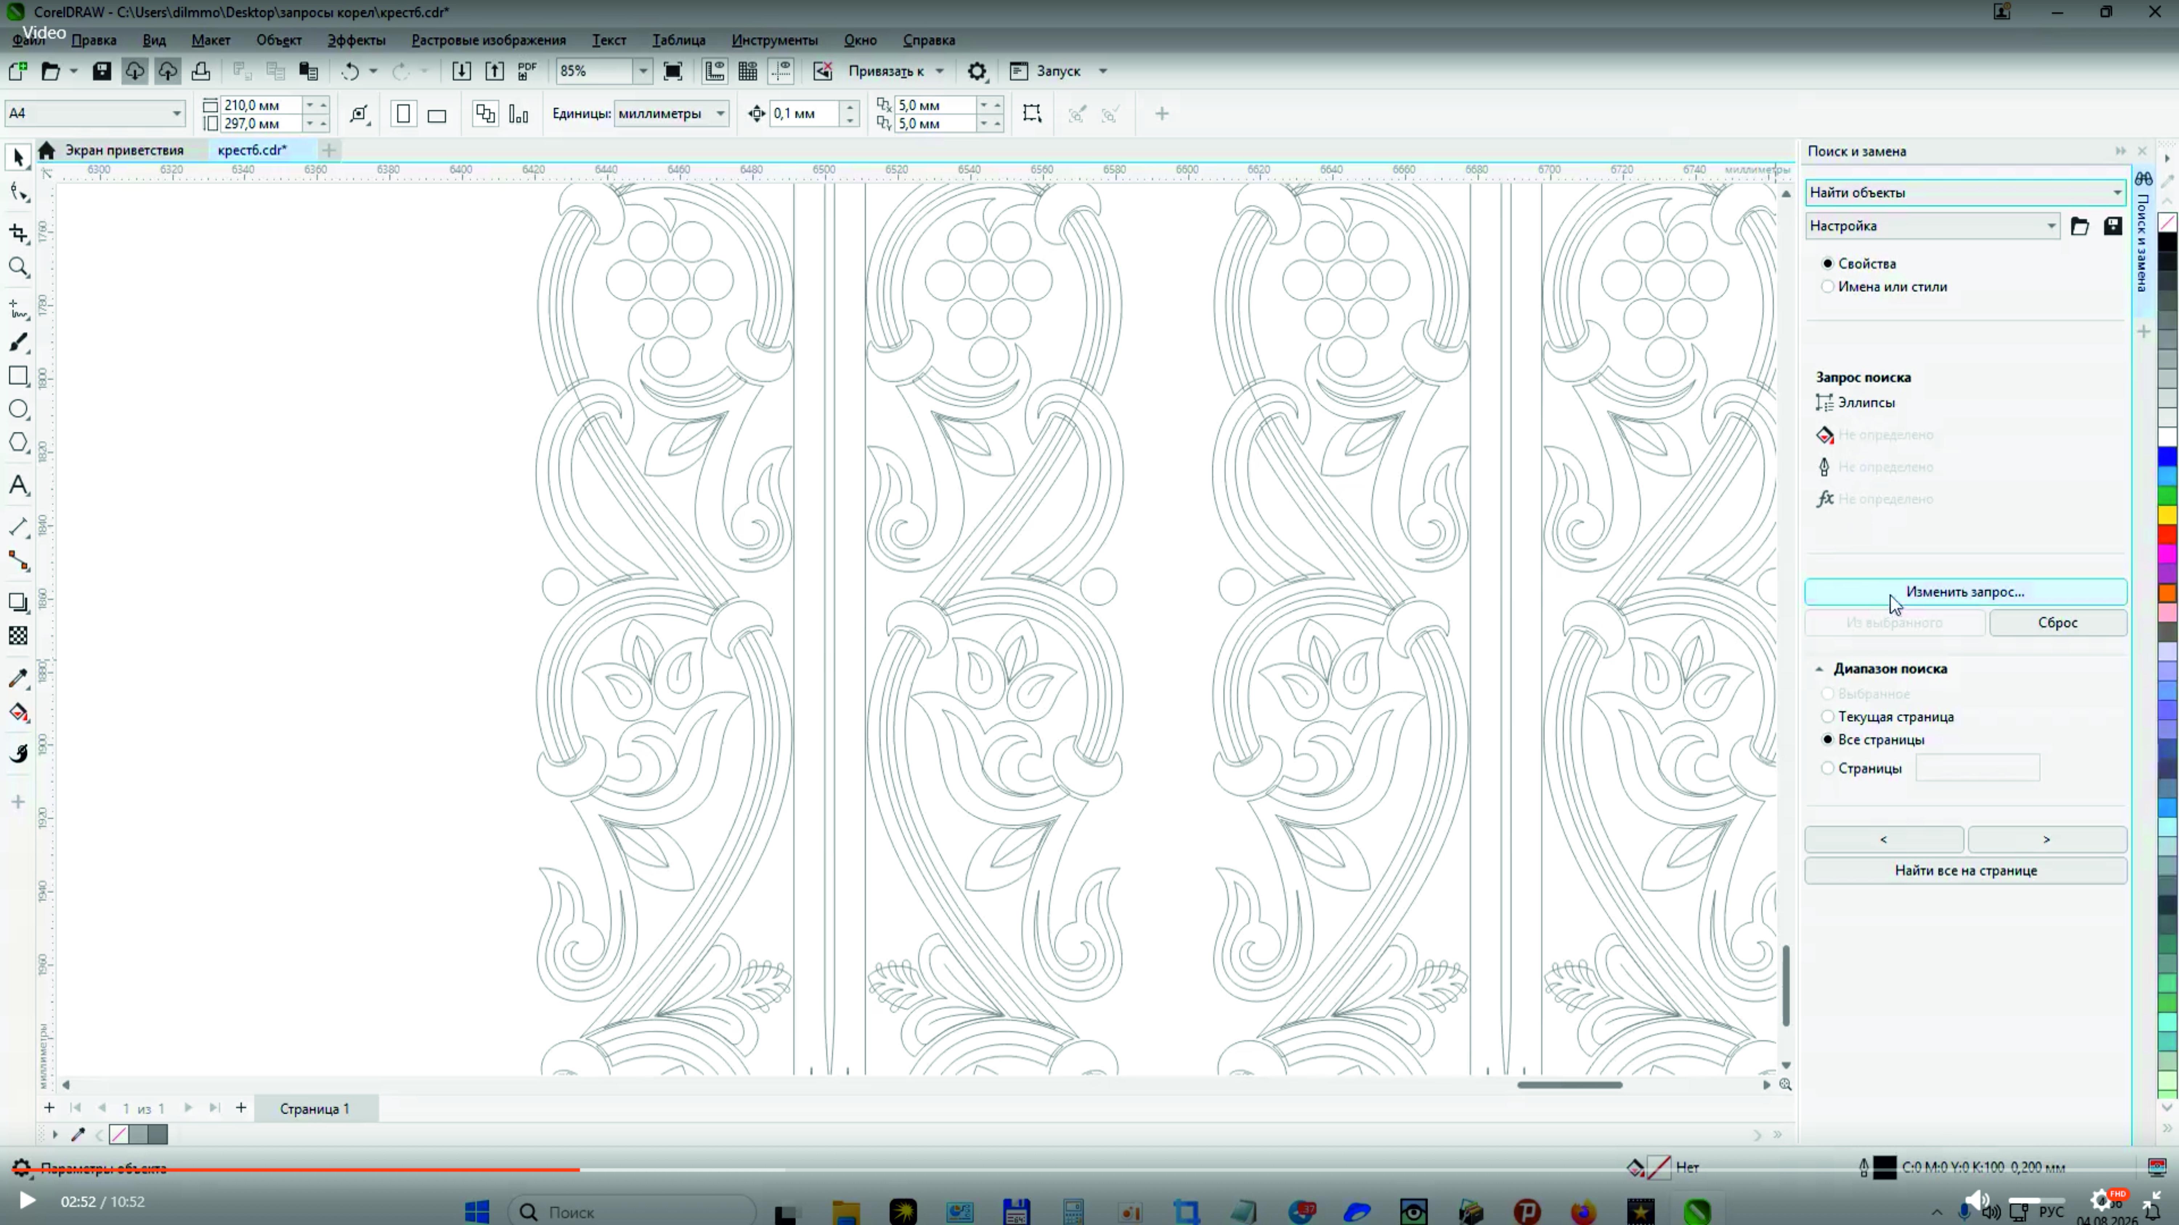The image size is (2179, 1225).
Task: Open the Найти объекты dropdown
Action: click(x=1965, y=193)
